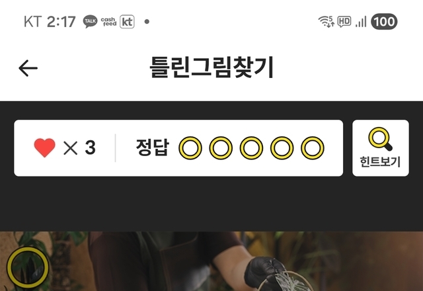Tap the black gloved hand in the picture

265,271
